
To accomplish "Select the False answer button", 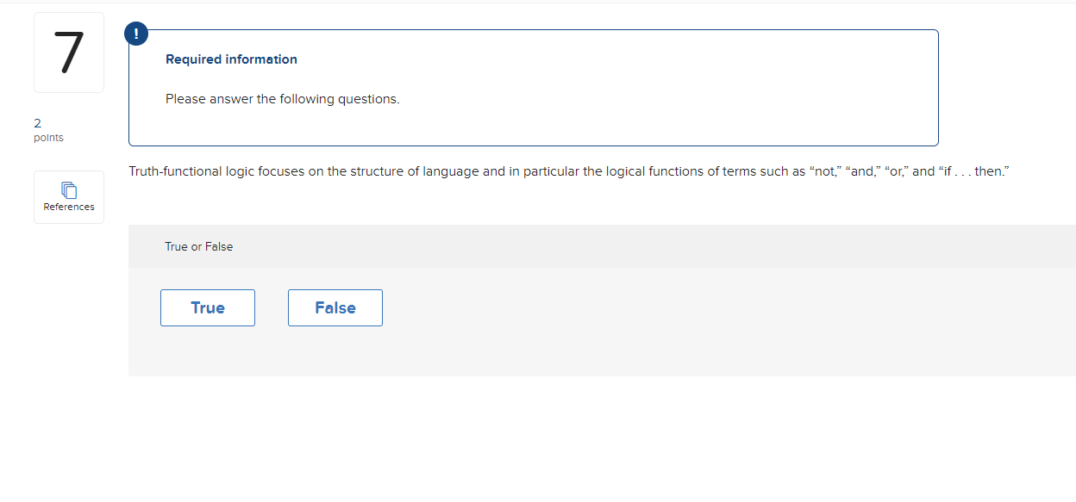I will point(335,308).
